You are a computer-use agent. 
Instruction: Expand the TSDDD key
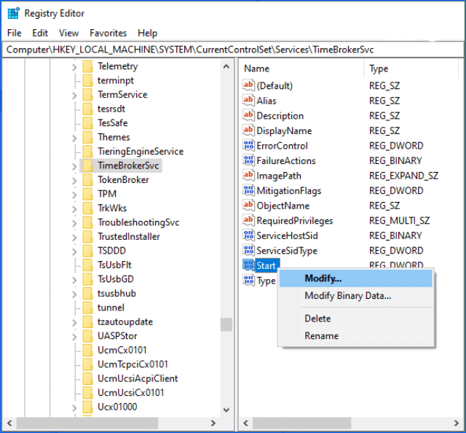coord(74,251)
